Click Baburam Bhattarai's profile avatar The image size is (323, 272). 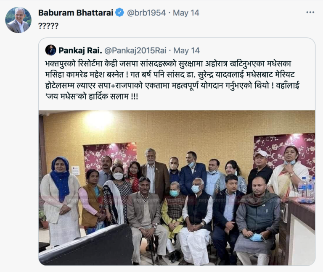click(19, 20)
